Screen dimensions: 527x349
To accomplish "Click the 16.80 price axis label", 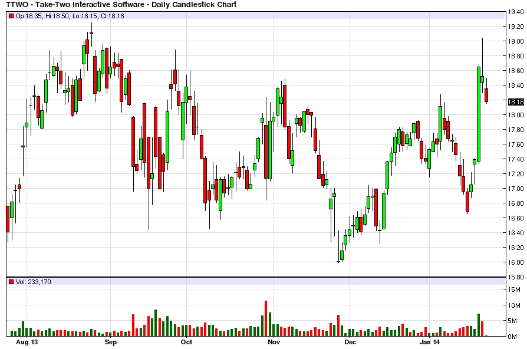I will click(x=516, y=203).
